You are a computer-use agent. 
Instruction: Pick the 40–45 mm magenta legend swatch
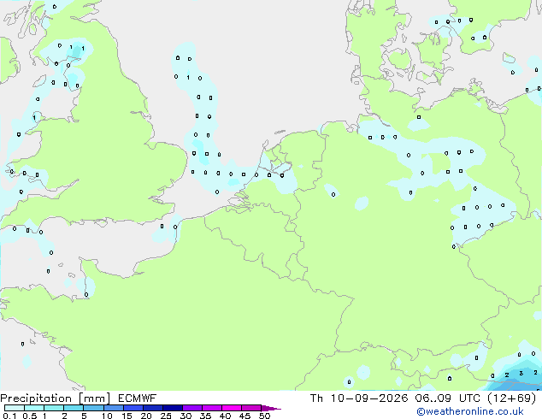(232, 408)
